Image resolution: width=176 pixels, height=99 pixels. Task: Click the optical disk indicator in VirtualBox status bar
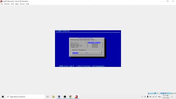pos(151,93)
